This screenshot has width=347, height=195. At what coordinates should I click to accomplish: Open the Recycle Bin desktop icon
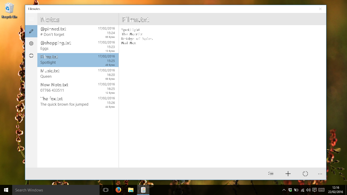(9, 11)
